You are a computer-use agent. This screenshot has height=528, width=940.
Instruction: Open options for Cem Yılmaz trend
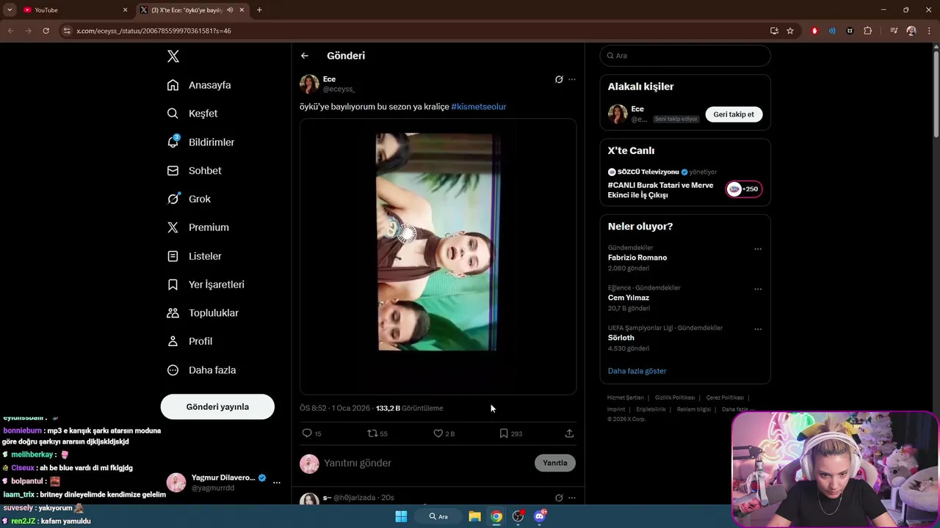tap(758, 289)
